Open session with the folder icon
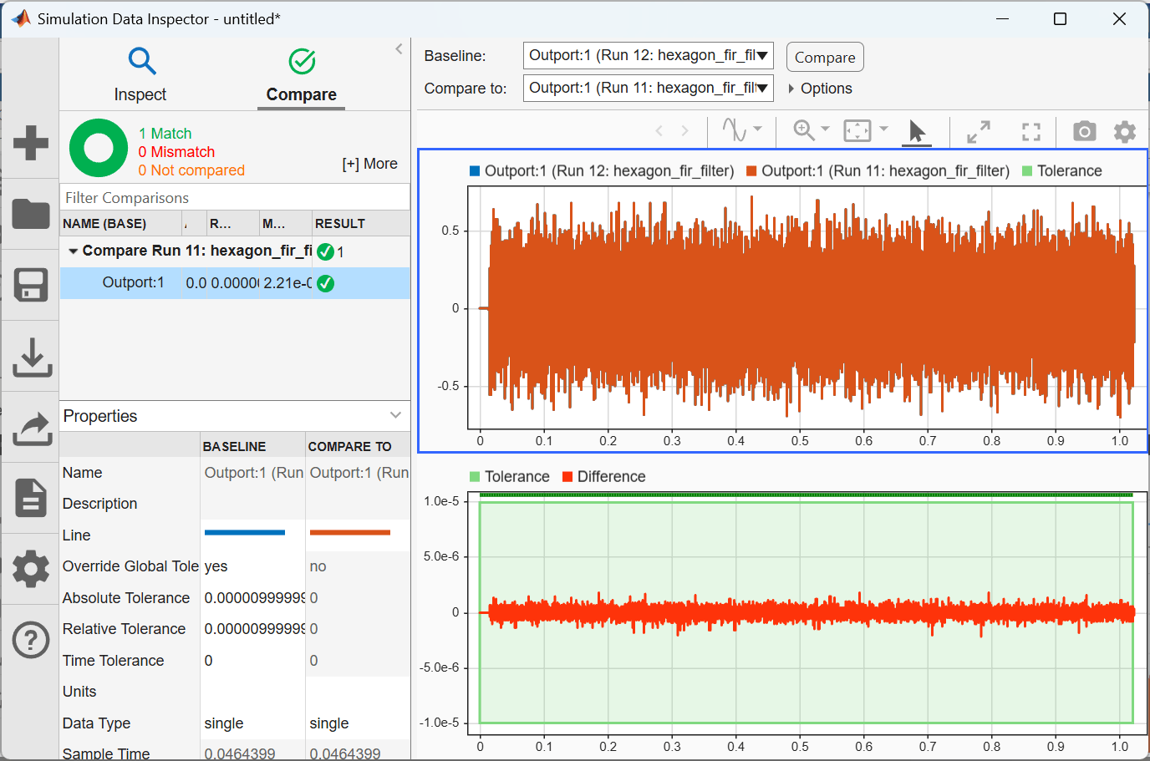The width and height of the screenshot is (1150, 761). [31, 214]
